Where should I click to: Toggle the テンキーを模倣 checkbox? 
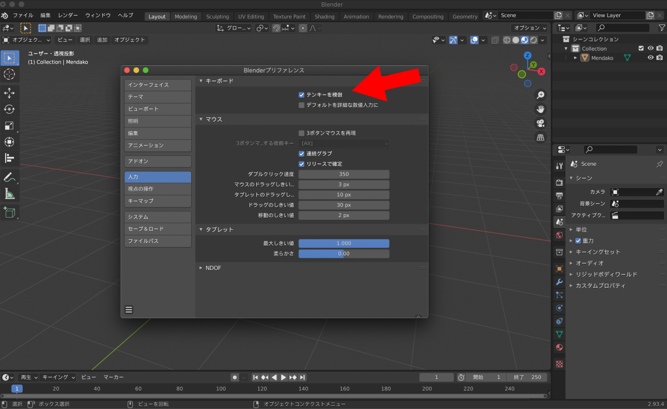pyautogui.click(x=301, y=95)
